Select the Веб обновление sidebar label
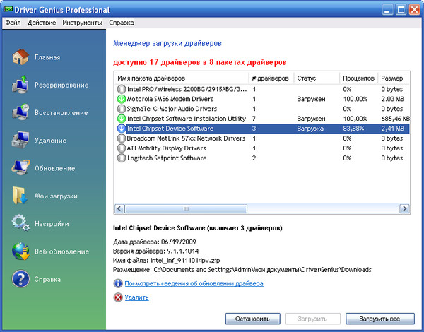The image size is (424, 332). tap(61, 251)
